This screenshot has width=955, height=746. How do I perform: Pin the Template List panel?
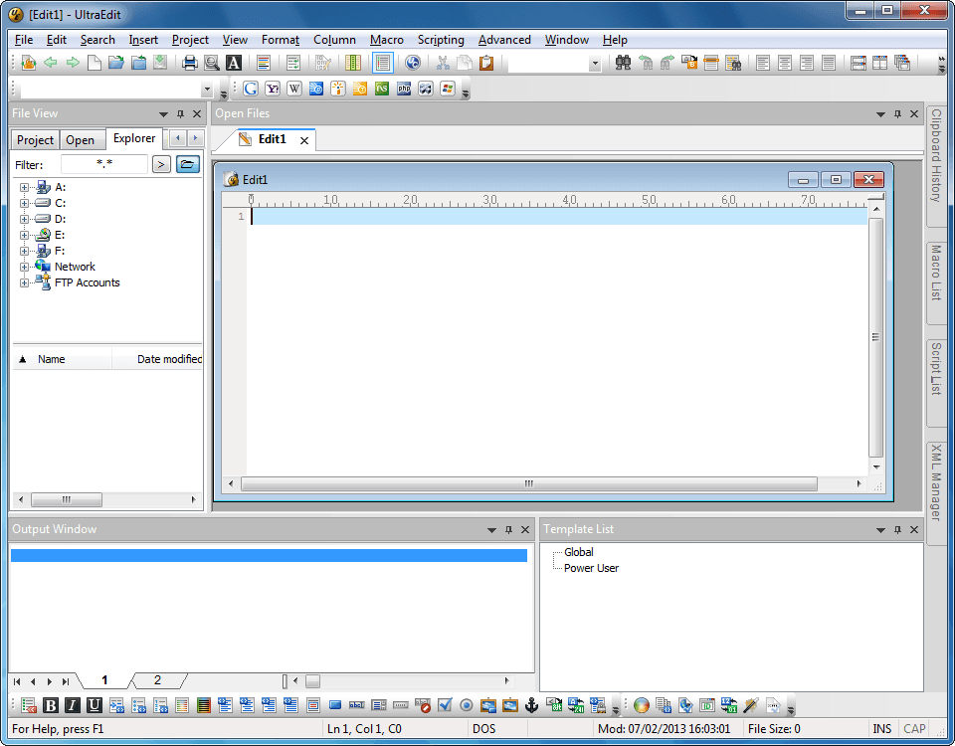coord(897,530)
